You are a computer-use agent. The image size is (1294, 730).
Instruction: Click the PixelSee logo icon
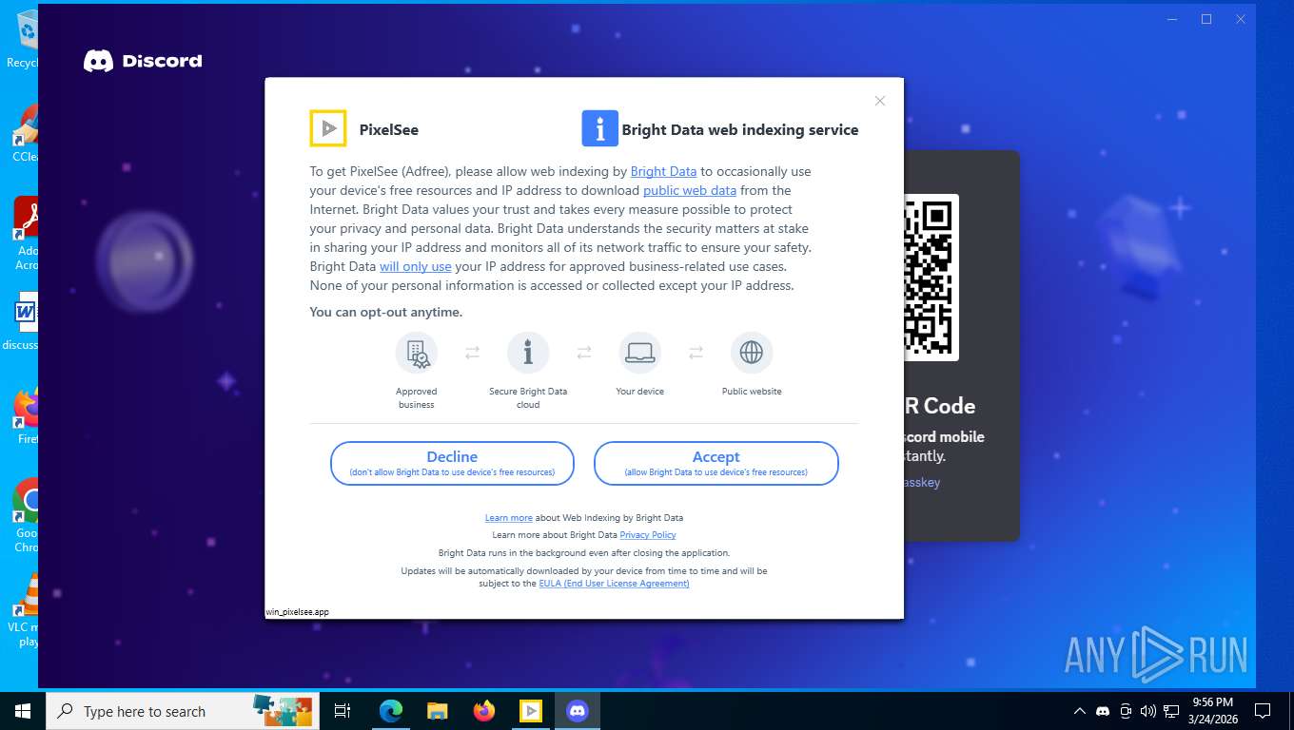pyautogui.click(x=328, y=128)
